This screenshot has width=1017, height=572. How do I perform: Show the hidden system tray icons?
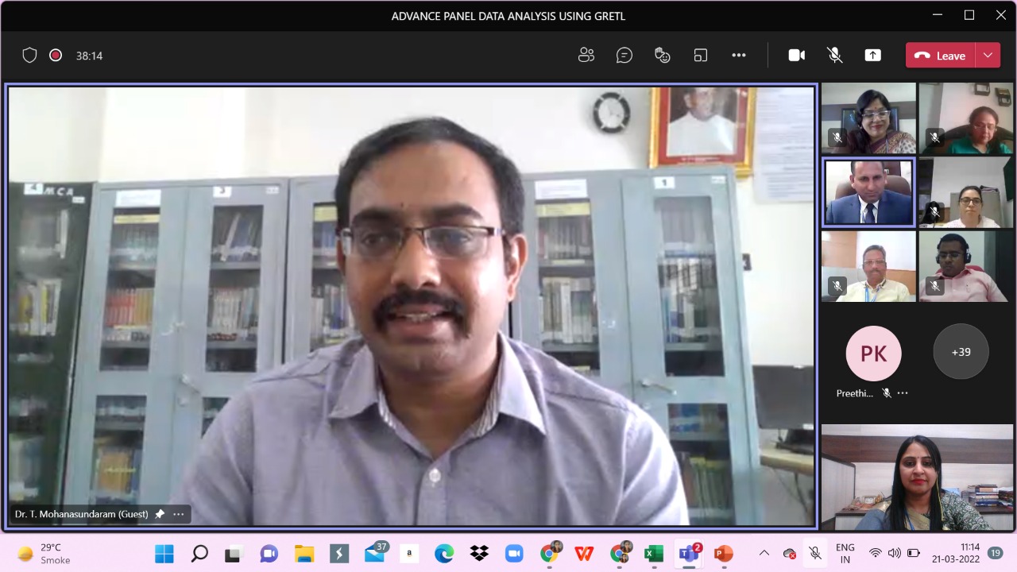[x=764, y=553]
